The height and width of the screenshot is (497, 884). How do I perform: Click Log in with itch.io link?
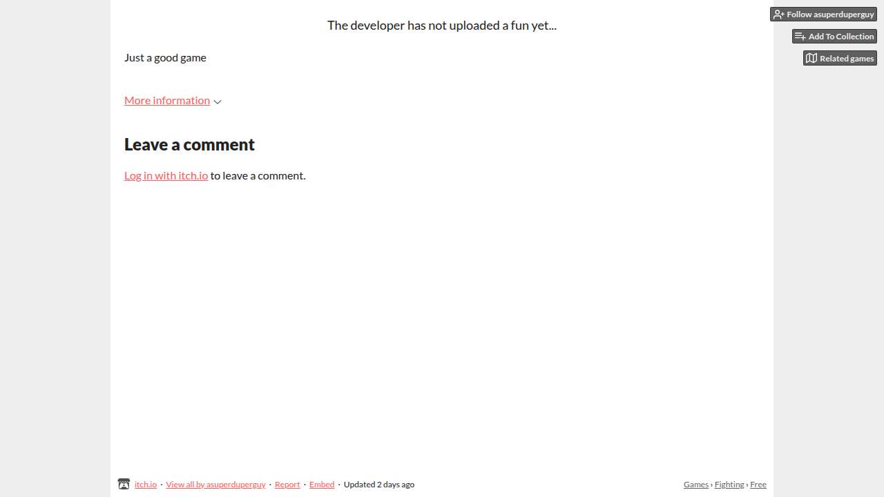point(166,175)
